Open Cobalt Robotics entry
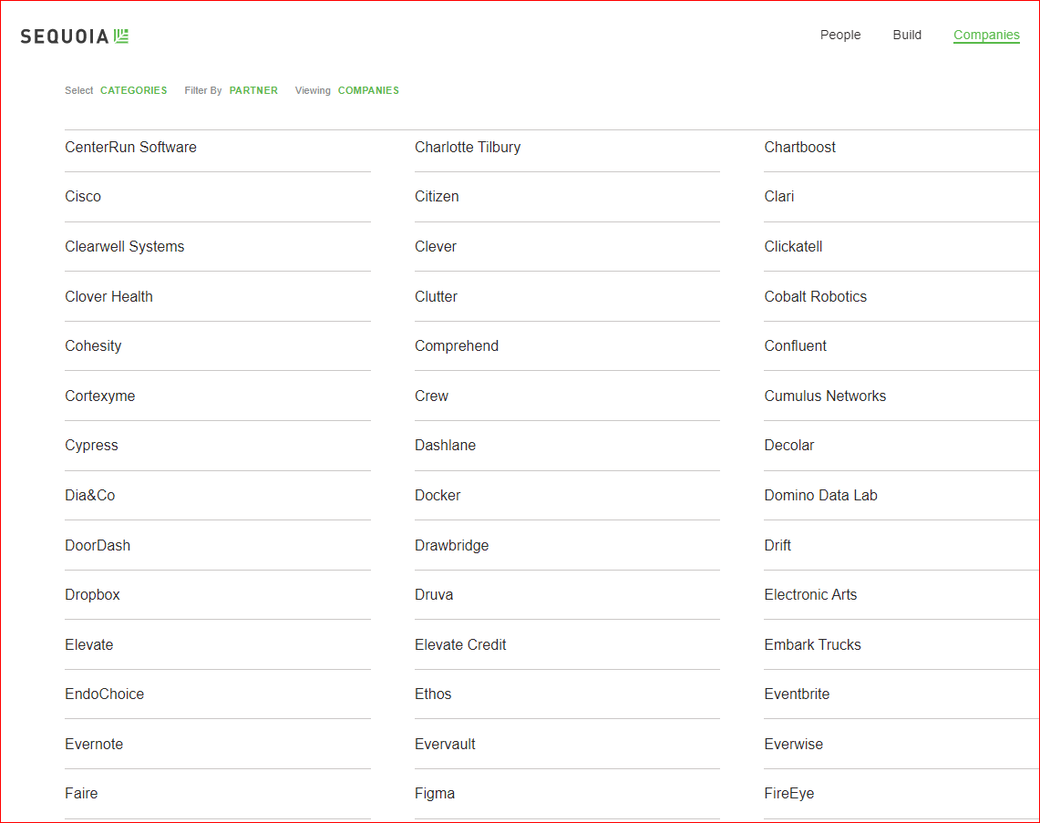 pyautogui.click(x=815, y=296)
